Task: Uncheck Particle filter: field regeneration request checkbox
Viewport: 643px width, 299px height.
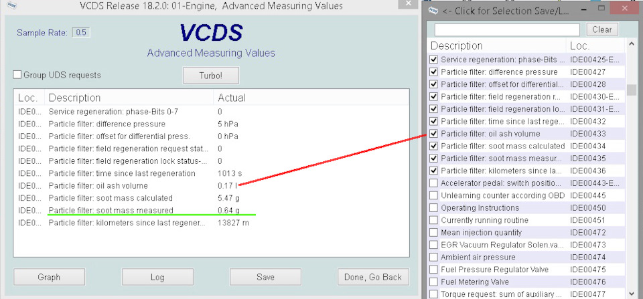Action: coord(433,97)
